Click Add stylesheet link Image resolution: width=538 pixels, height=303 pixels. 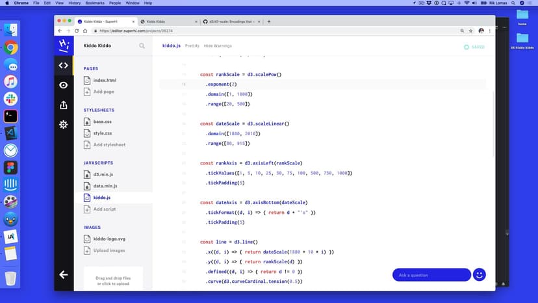(x=109, y=144)
